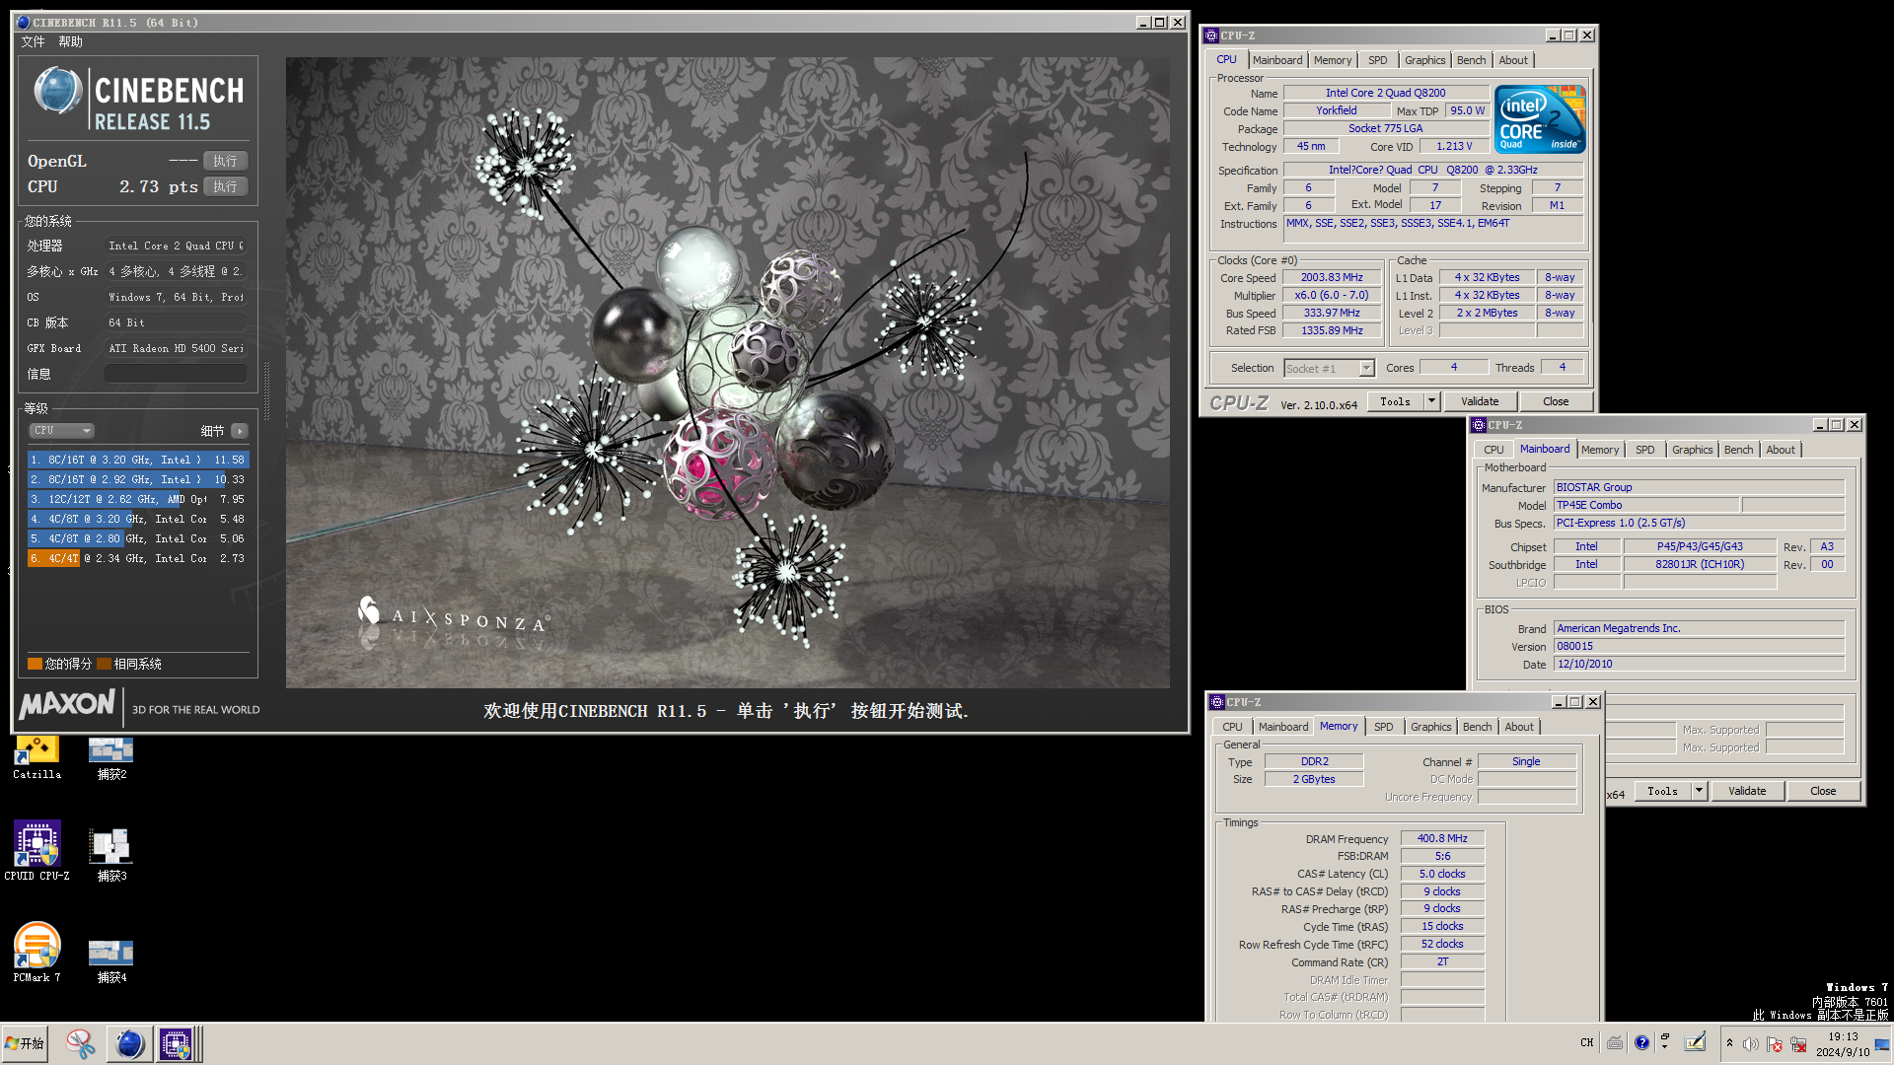
Task: Open Tools dropdown arrow in Mainboard window
Action: pos(1699,791)
